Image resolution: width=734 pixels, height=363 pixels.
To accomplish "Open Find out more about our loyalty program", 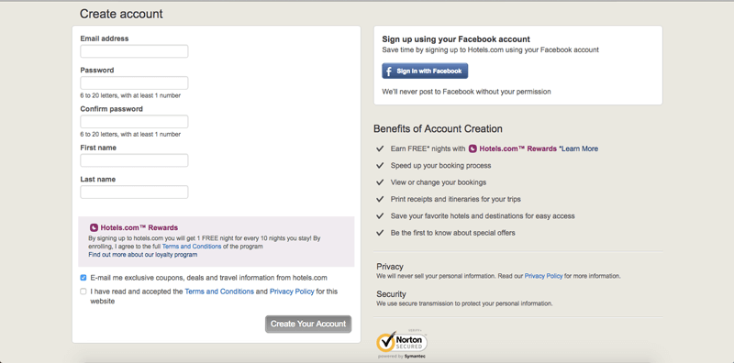I will pos(143,255).
